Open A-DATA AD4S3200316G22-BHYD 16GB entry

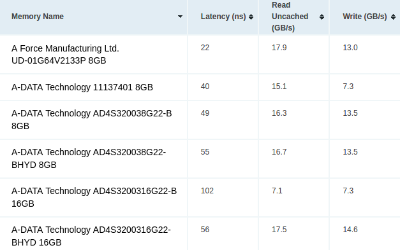tap(91, 236)
